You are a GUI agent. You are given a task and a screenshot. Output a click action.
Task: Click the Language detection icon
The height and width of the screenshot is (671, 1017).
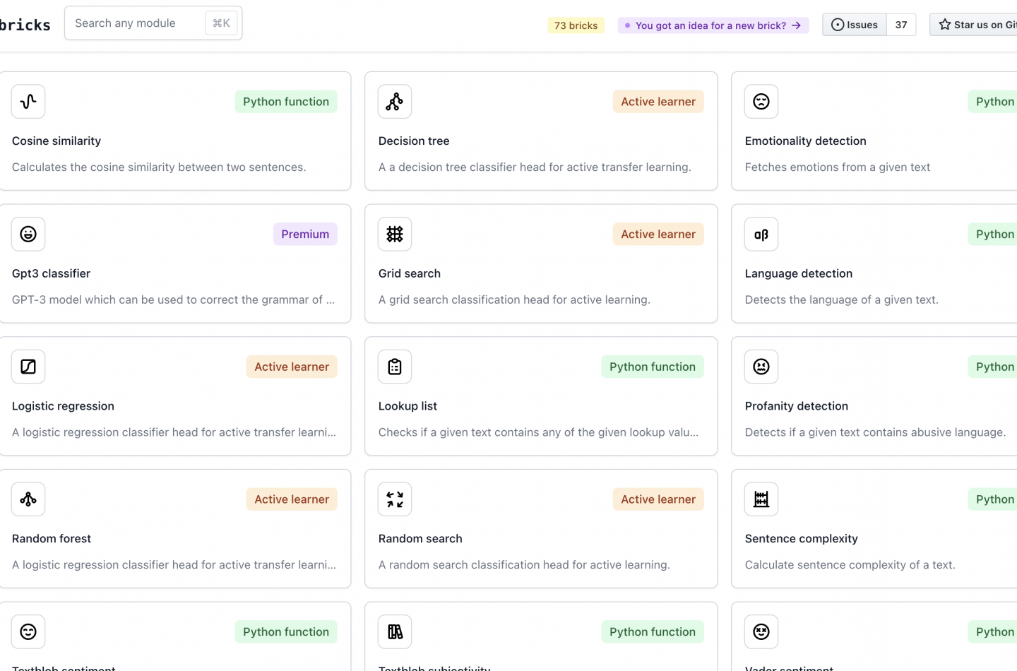761,234
